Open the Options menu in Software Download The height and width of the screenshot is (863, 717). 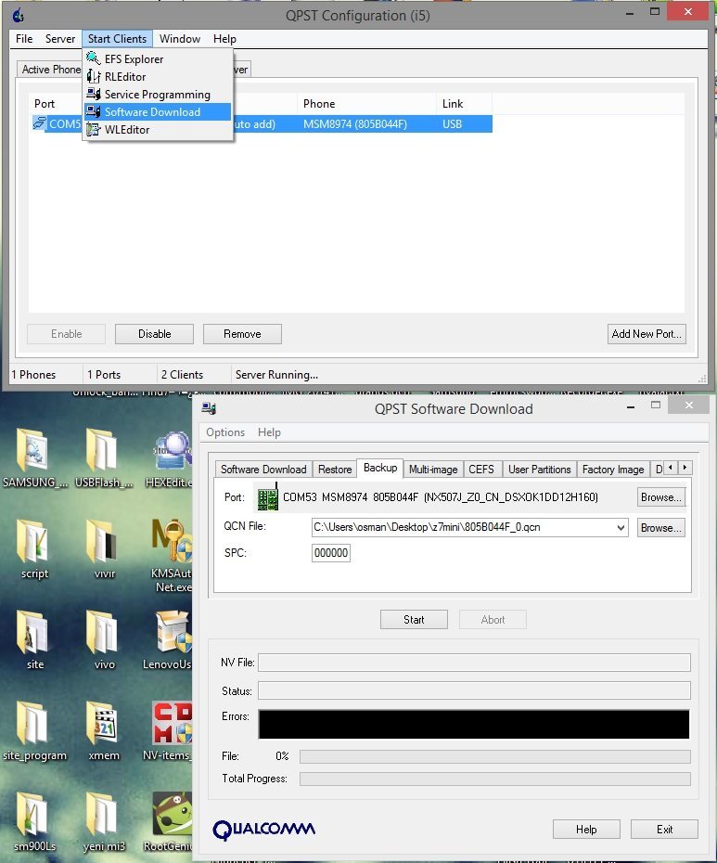(225, 432)
